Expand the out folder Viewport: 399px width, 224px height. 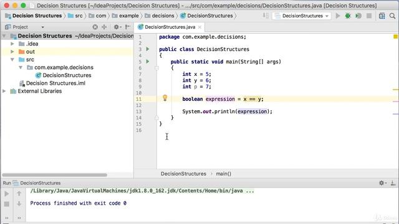click(x=12, y=52)
